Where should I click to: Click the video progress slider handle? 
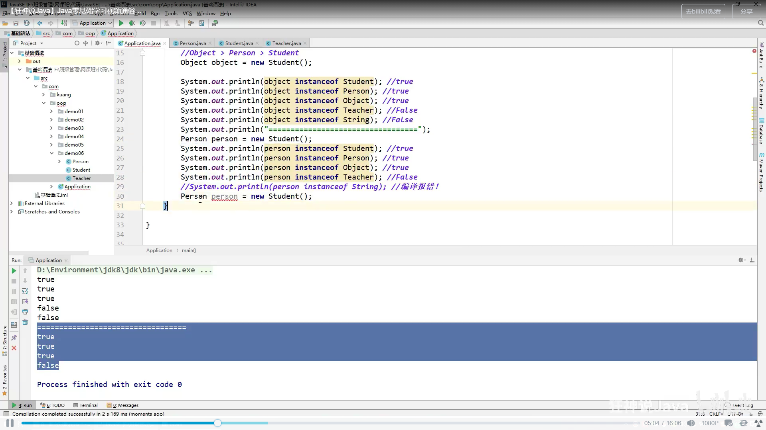(217, 423)
